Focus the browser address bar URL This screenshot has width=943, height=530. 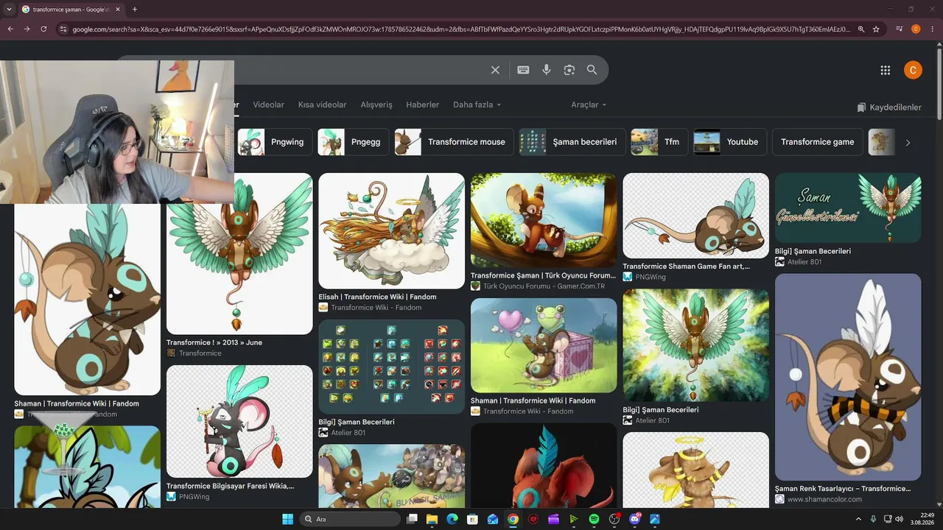460,29
